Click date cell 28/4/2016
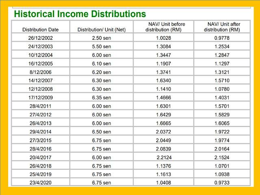Image resolution: width=260 pixels, height=195 pixels. [x=41, y=149]
